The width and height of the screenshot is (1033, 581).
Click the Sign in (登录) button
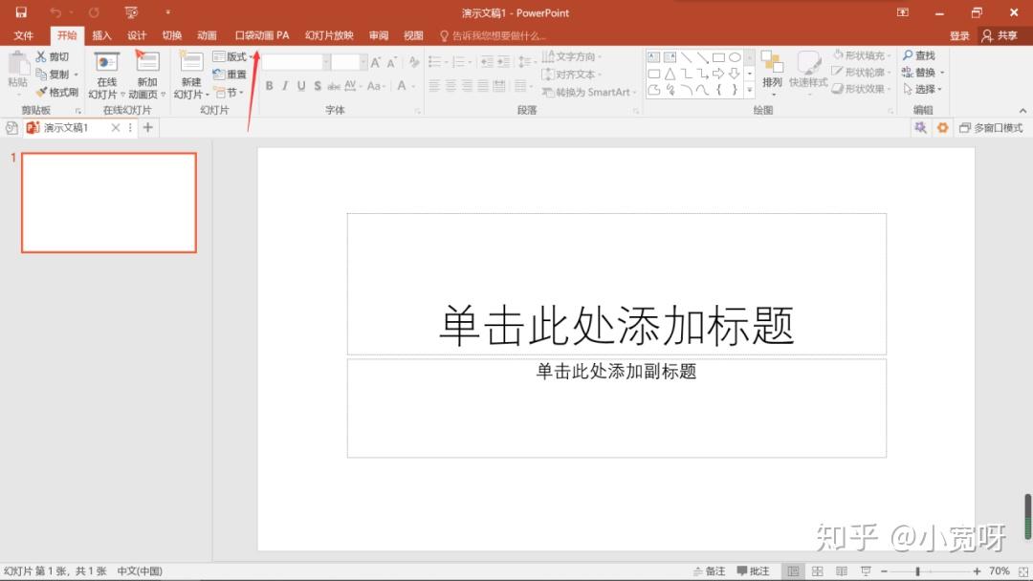[x=959, y=35]
